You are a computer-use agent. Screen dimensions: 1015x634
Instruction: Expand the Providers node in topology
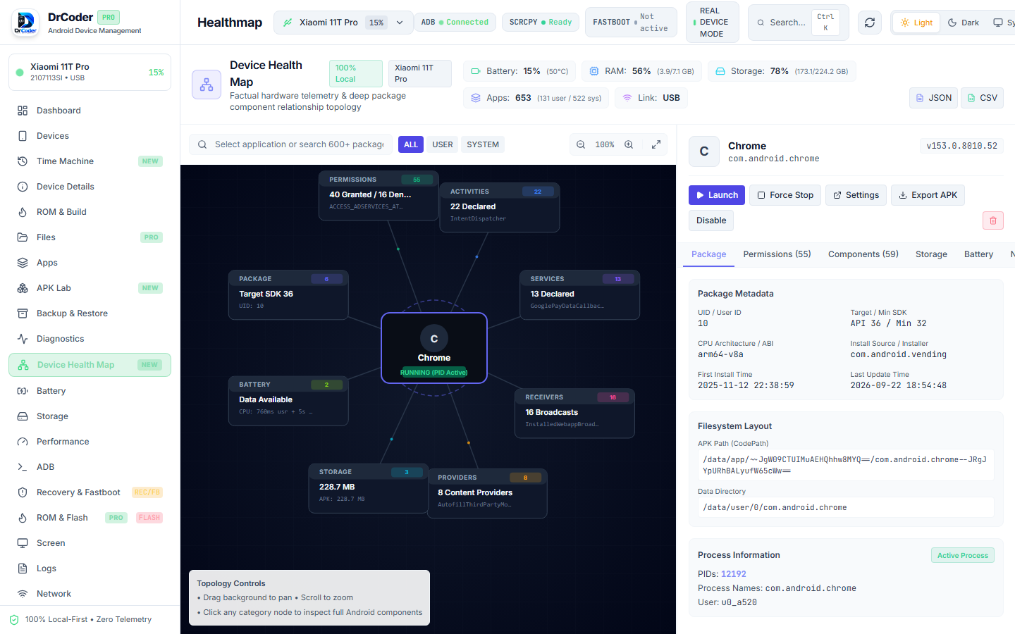pos(488,493)
